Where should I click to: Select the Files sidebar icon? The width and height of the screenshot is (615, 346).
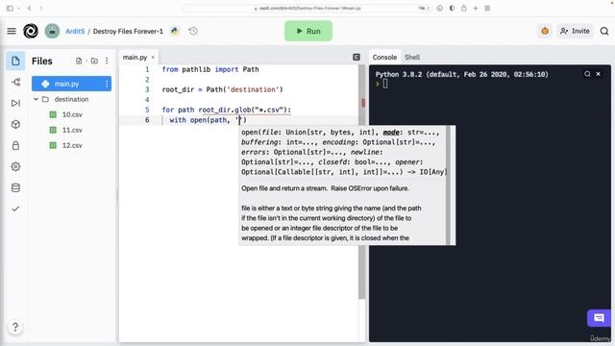coord(15,61)
